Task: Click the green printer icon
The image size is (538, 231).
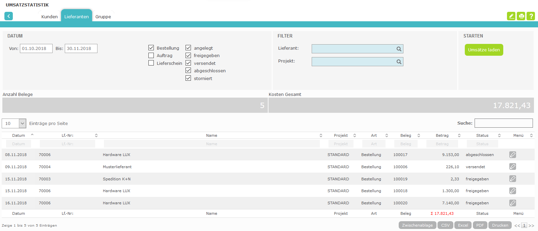Action: click(521, 16)
